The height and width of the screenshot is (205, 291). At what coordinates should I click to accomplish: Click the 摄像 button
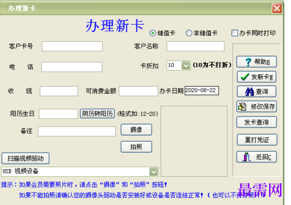[x=136, y=129]
